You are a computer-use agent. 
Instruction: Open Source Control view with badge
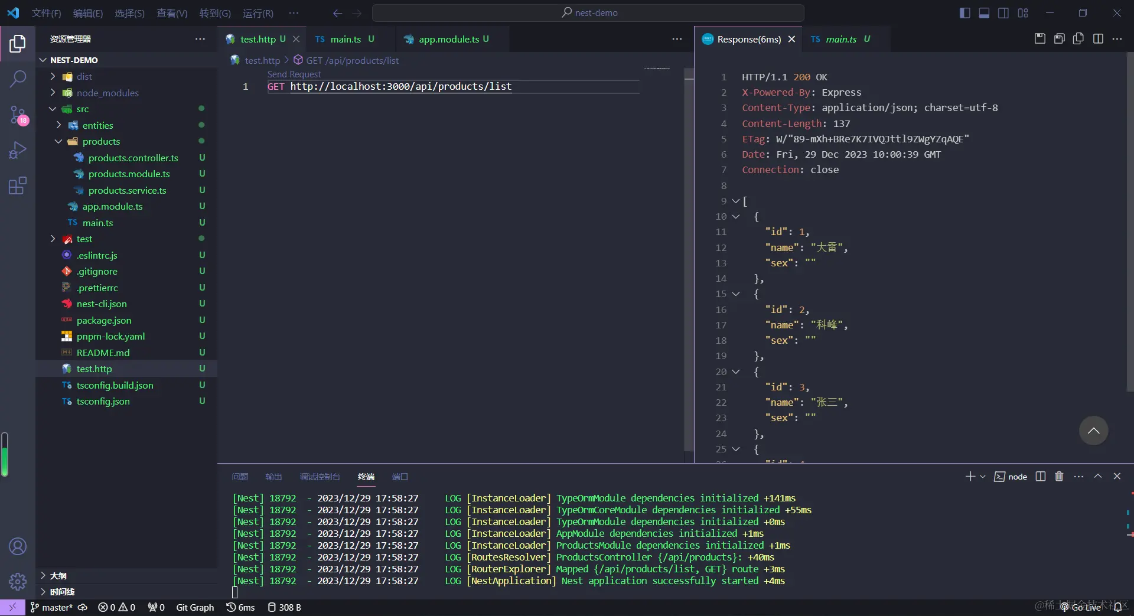pyautogui.click(x=18, y=115)
